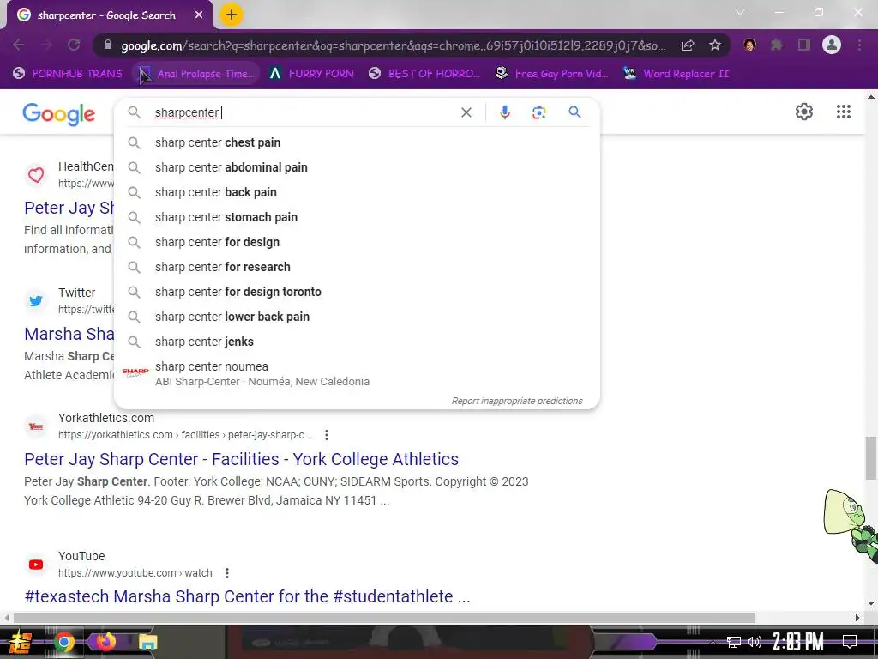Viewport: 878px width, 659px height.
Task: Toggle the browser side panel
Action: pos(804,45)
